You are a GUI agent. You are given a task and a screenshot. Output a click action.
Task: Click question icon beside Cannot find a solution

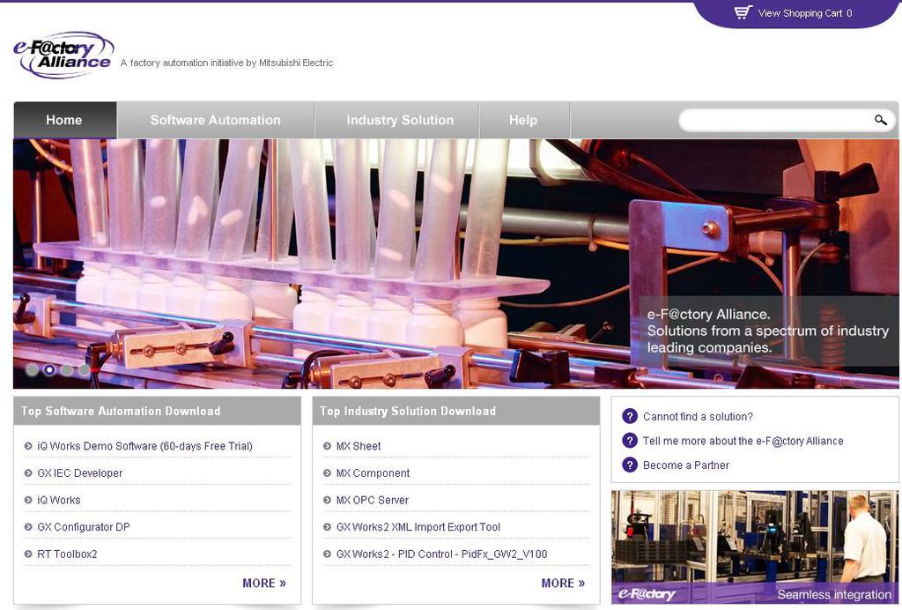(x=630, y=416)
